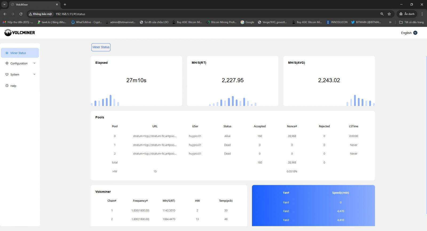Reload the status page
This screenshot has height=231, width=427.
21,14
